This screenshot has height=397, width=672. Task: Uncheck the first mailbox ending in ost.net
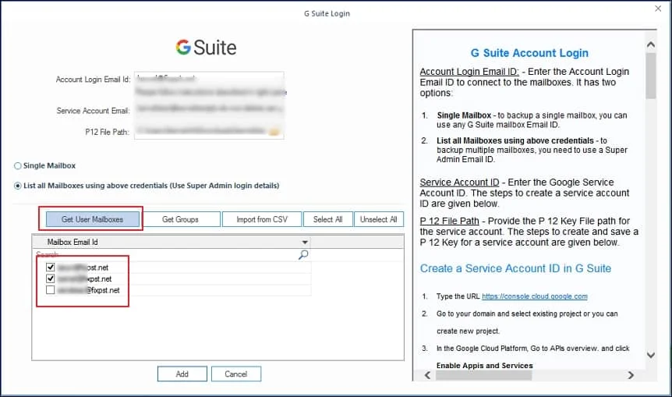click(x=50, y=267)
